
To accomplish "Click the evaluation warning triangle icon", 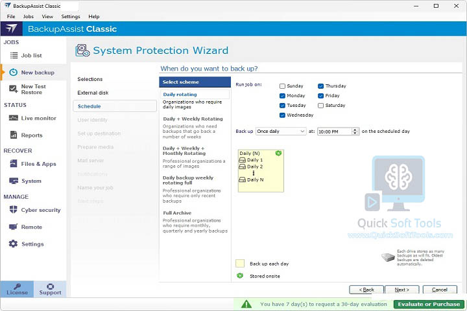I will pyautogui.click(x=246, y=304).
